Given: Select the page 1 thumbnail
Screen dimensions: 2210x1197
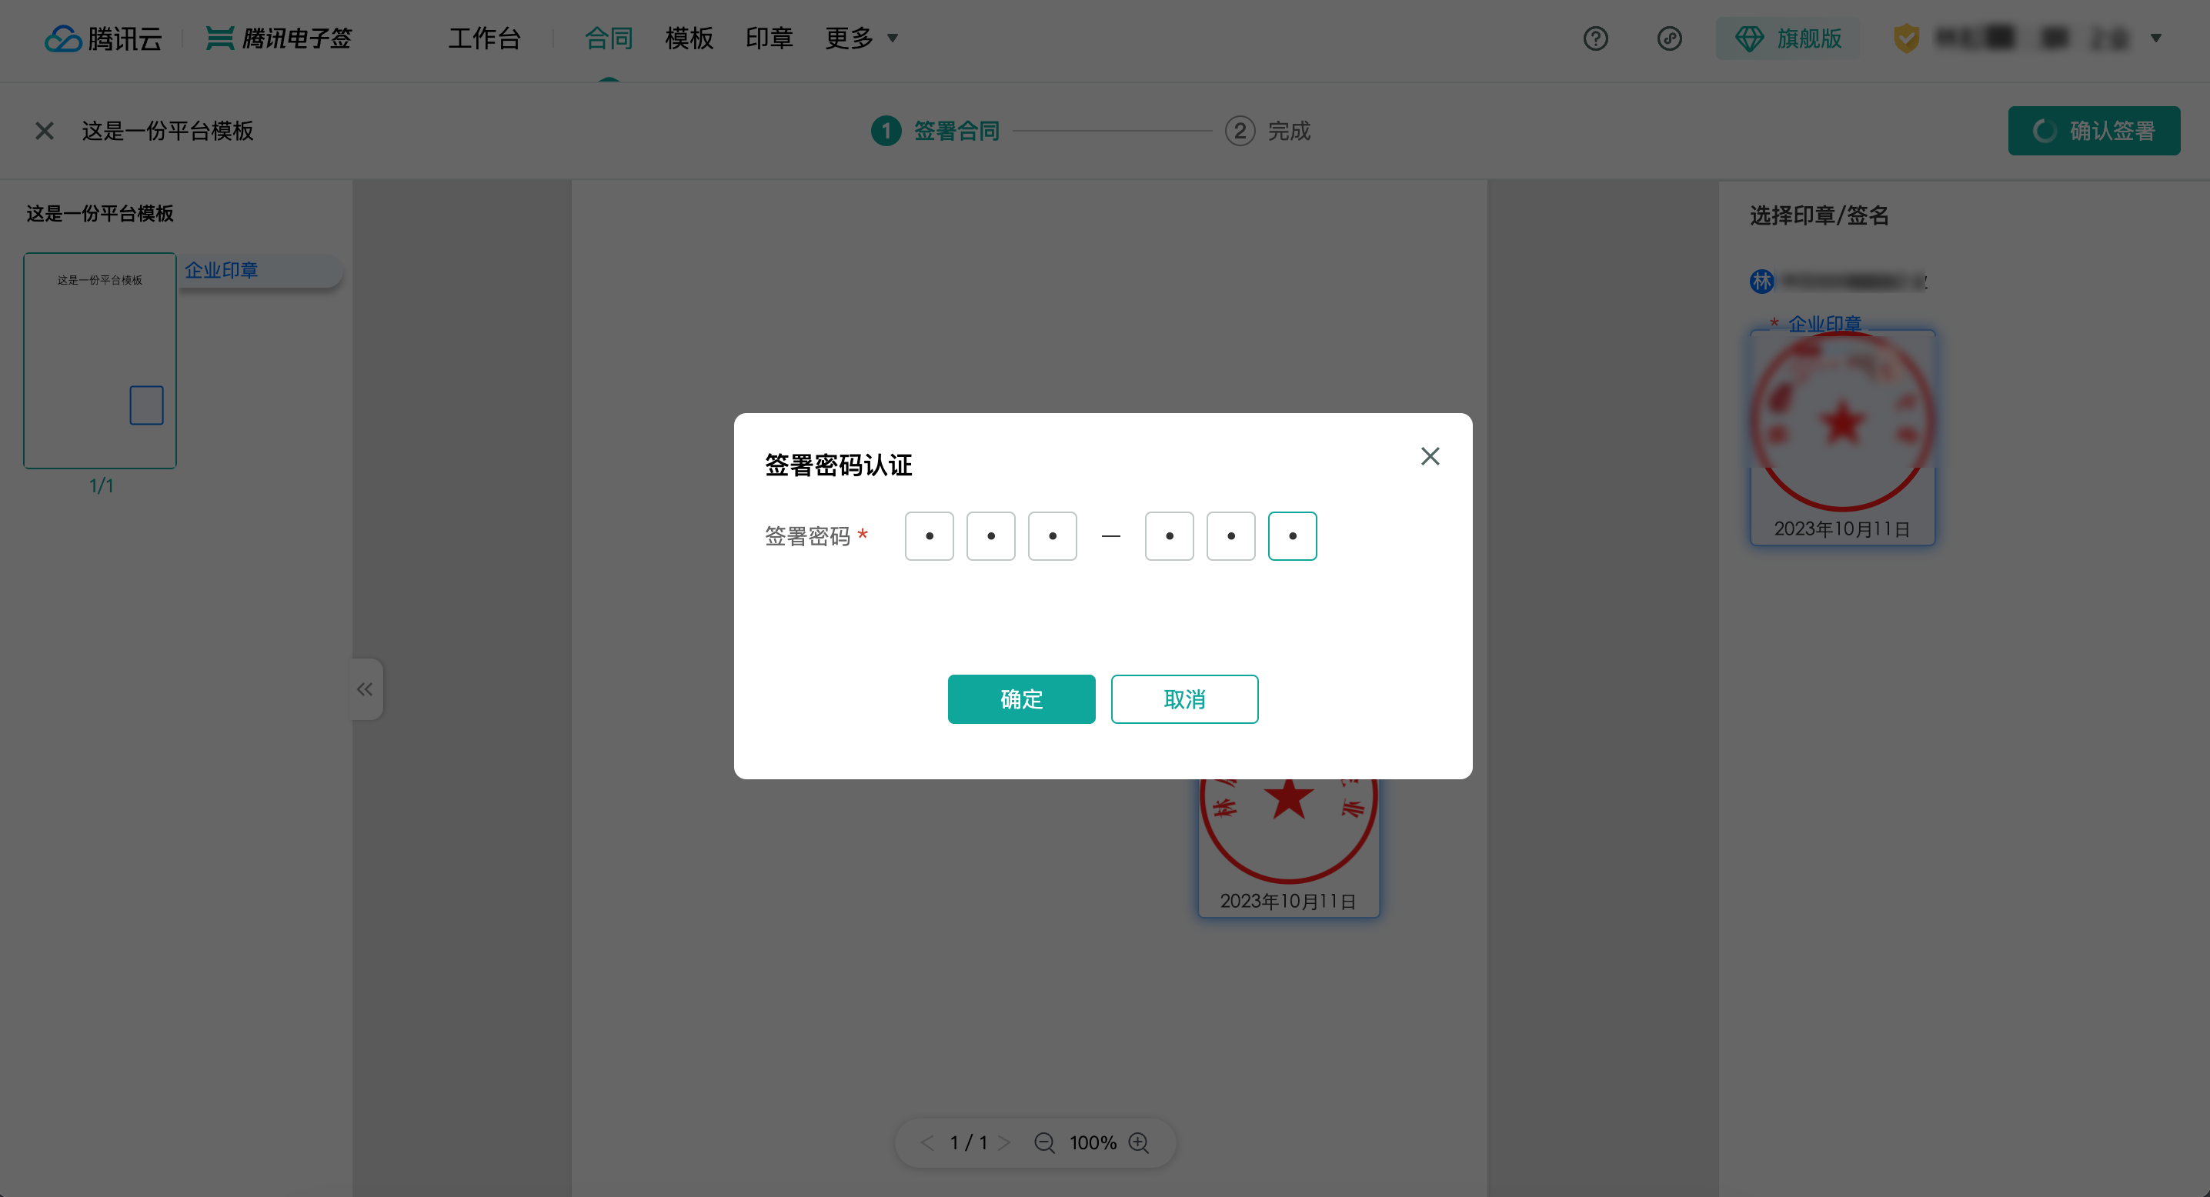Looking at the screenshot, I should (x=99, y=360).
